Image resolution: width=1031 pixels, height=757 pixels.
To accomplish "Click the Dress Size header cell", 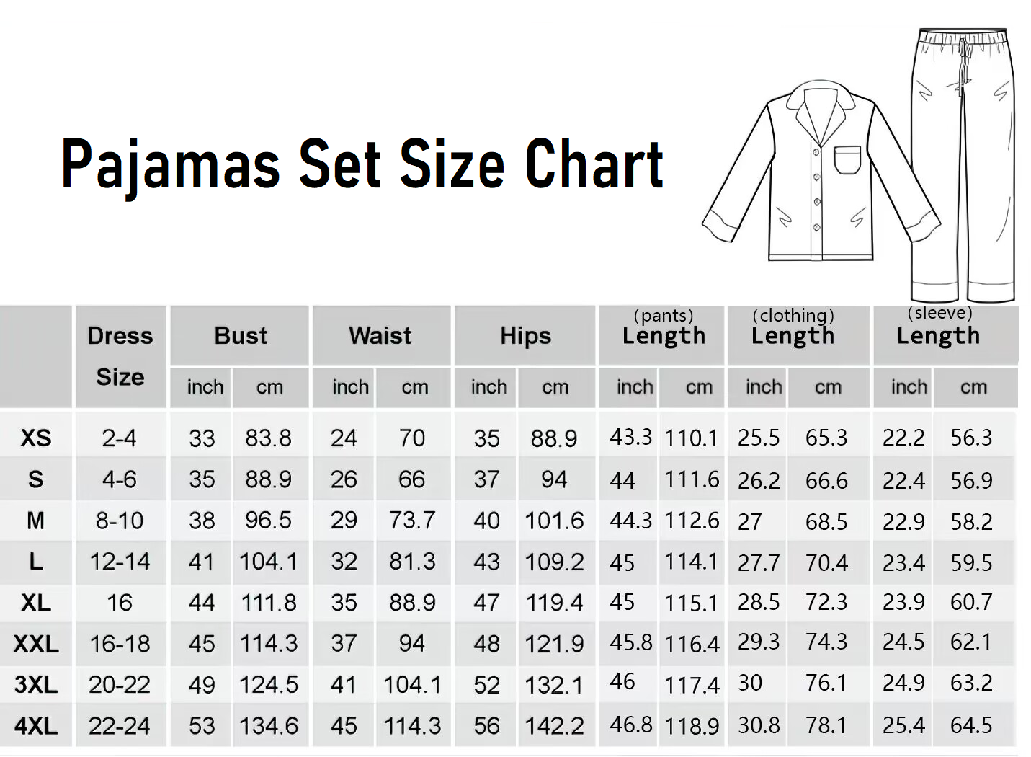I will [x=120, y=356].
